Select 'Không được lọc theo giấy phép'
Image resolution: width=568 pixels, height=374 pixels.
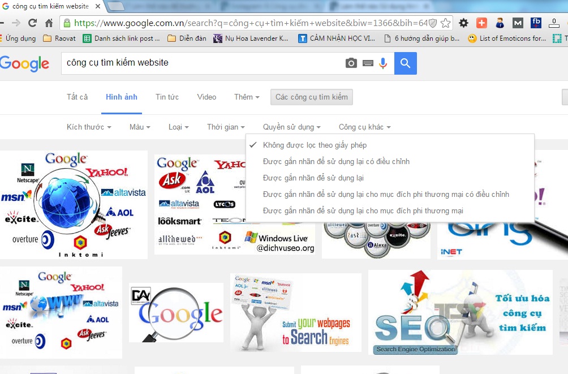point(390,145)
